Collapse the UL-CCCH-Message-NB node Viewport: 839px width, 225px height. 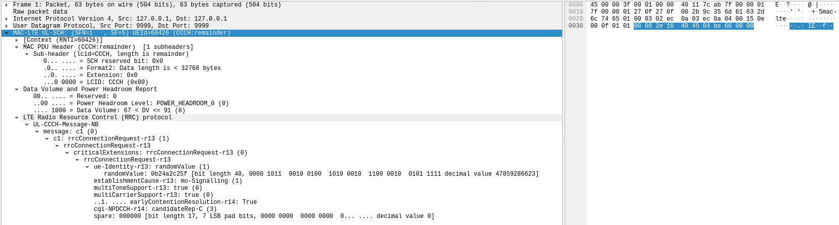pos(27,125)
